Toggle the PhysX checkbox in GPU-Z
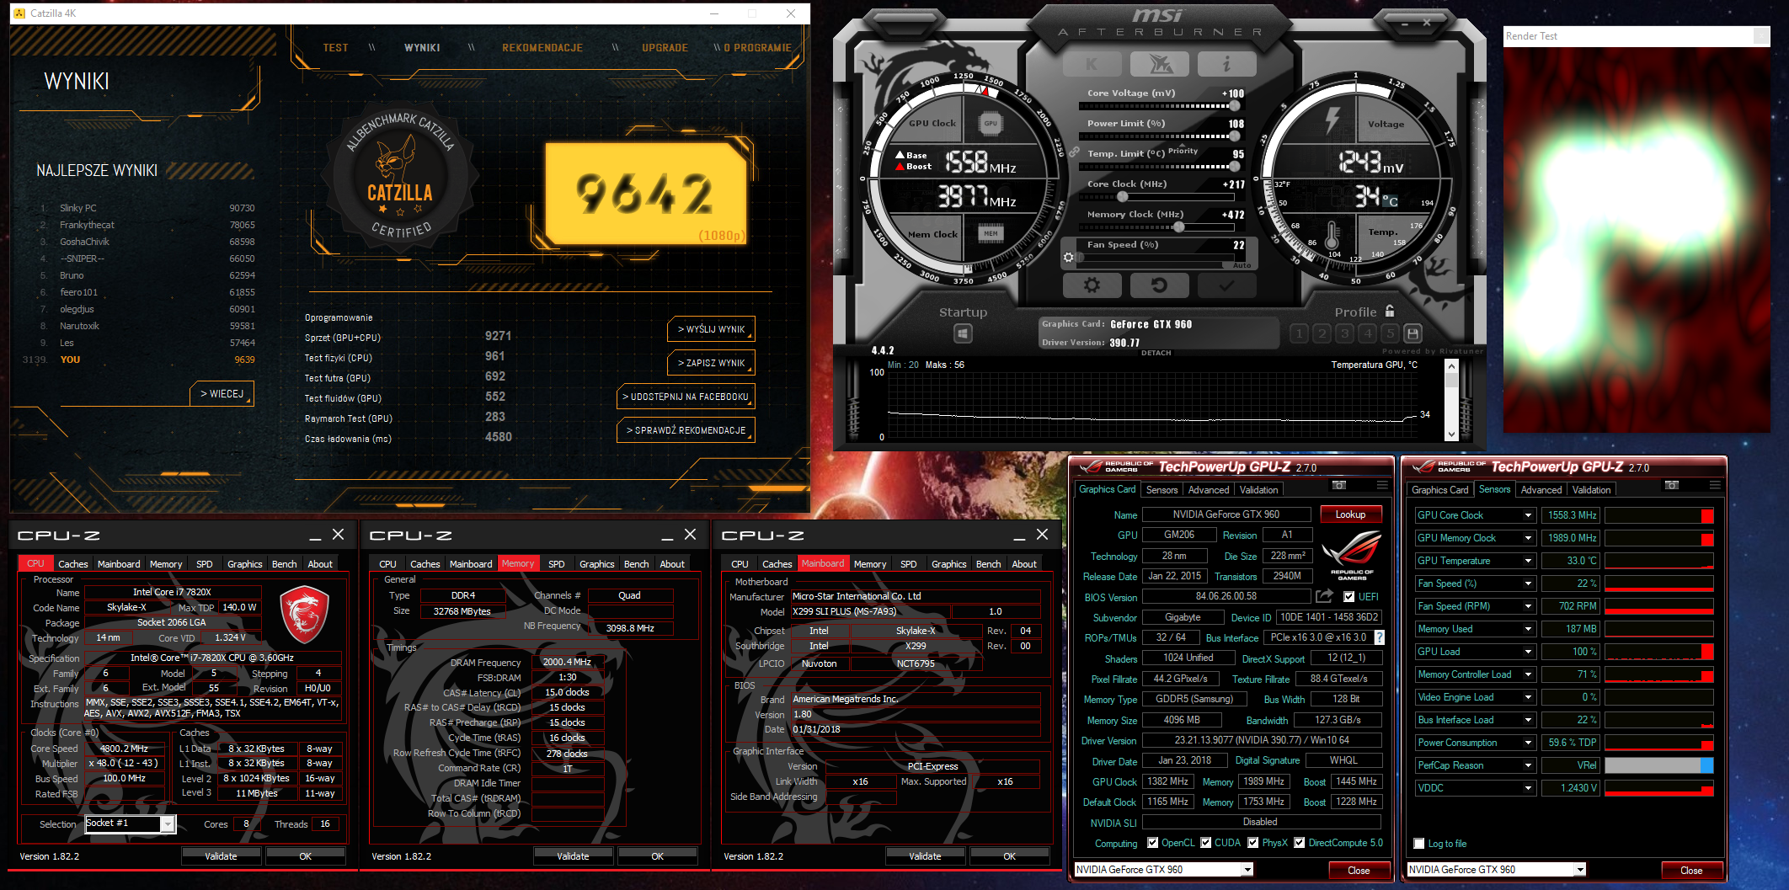The height and width of the screenshot is (890, 1789). coord(1252,843)
